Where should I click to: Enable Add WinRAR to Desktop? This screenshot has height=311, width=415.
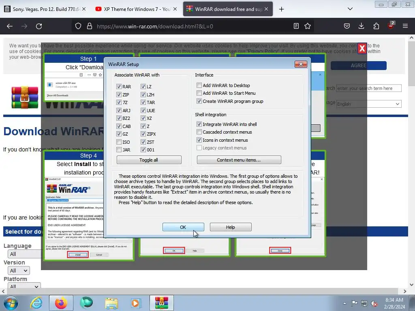coord(199,85)
